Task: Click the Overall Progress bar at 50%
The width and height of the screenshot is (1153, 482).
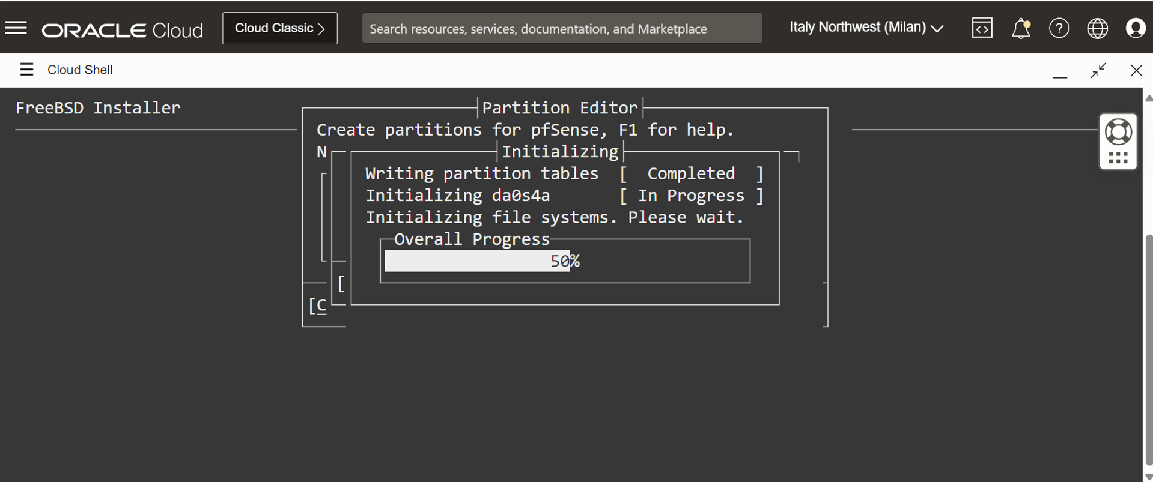Action: [565, 261]
